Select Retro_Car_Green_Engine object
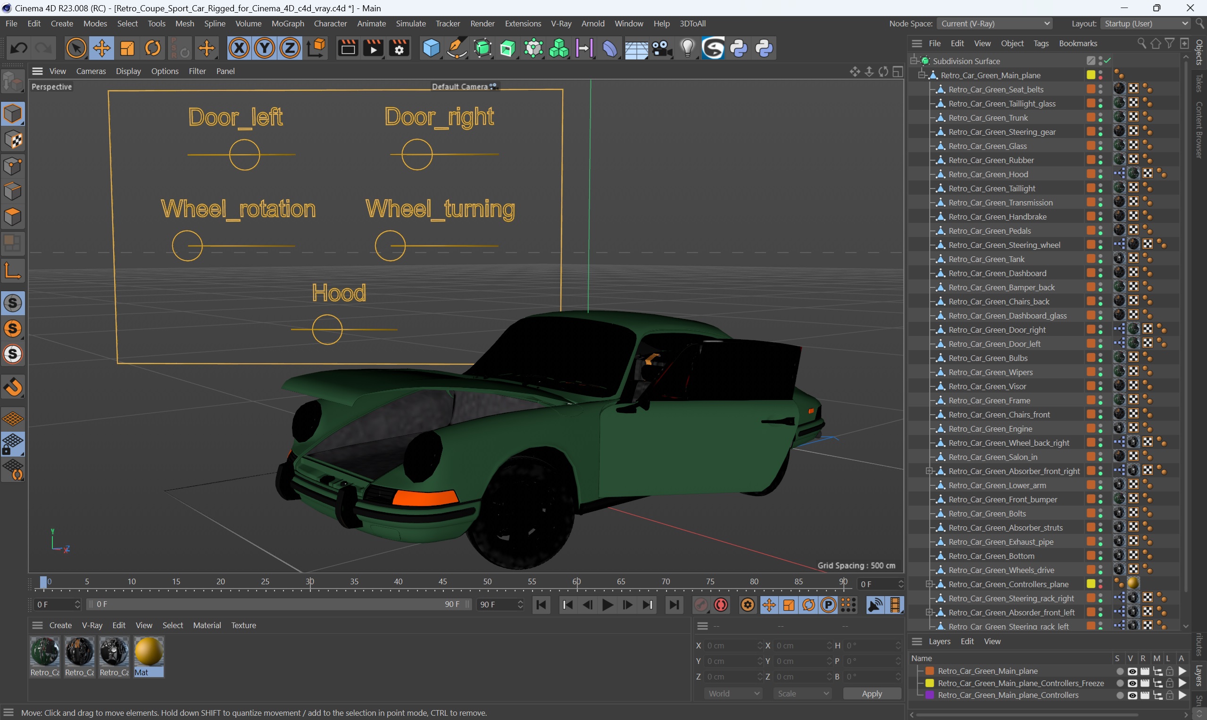1207x720 pixels. coord(990,428)
